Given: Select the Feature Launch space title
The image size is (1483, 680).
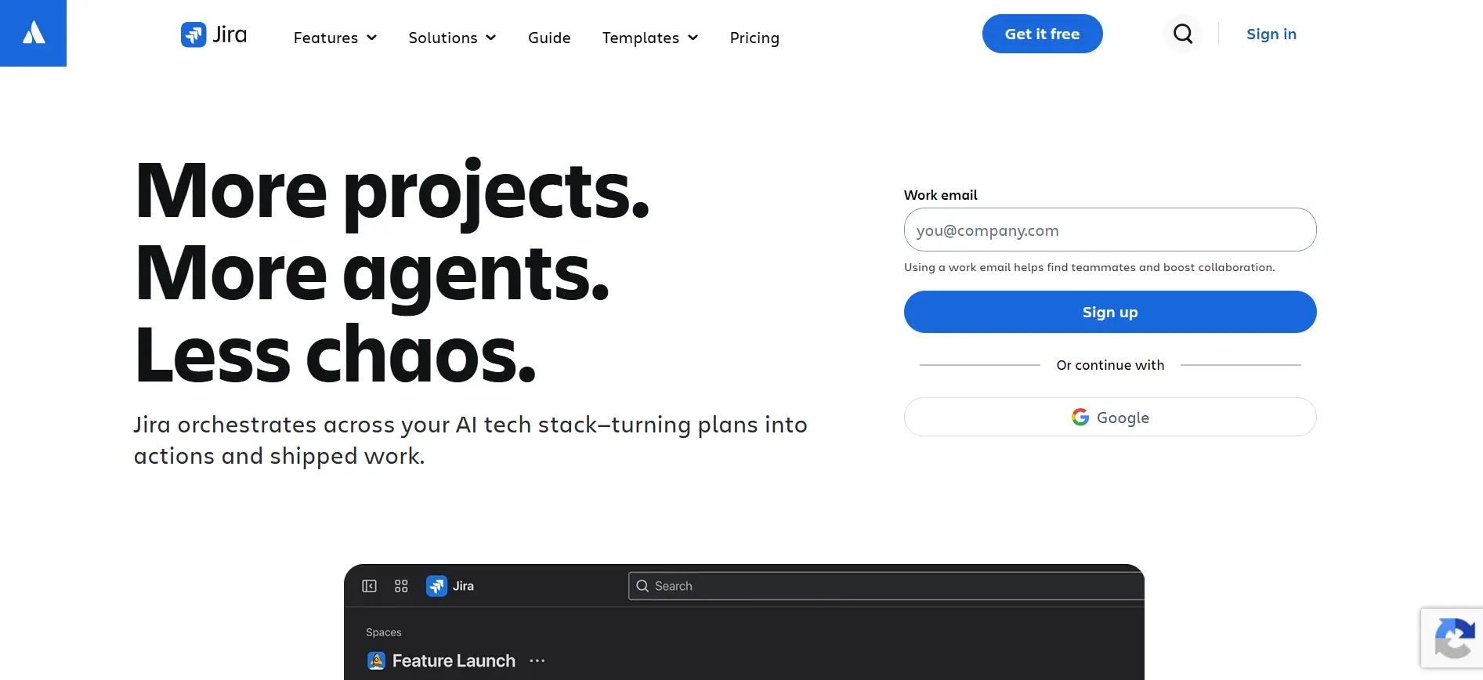Looking at the screenshot, I should [454, 660].
